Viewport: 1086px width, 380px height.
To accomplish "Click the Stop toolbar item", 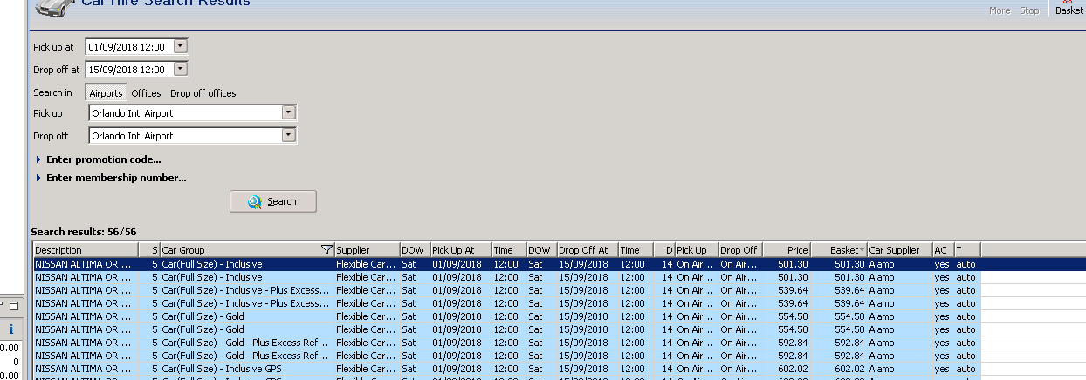I will click(1029, 10).
